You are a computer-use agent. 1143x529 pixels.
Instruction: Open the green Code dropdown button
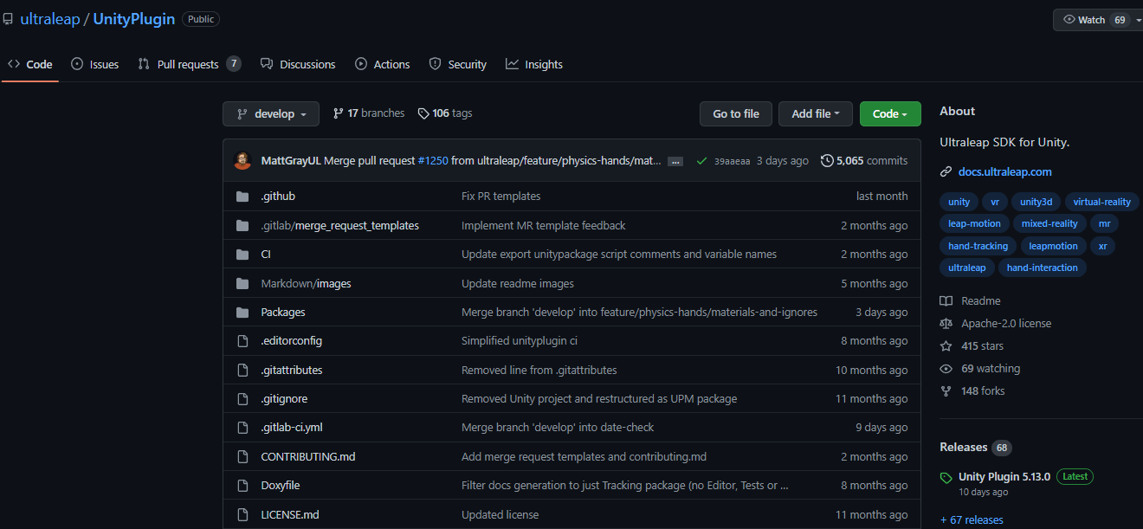coord(890,113)
